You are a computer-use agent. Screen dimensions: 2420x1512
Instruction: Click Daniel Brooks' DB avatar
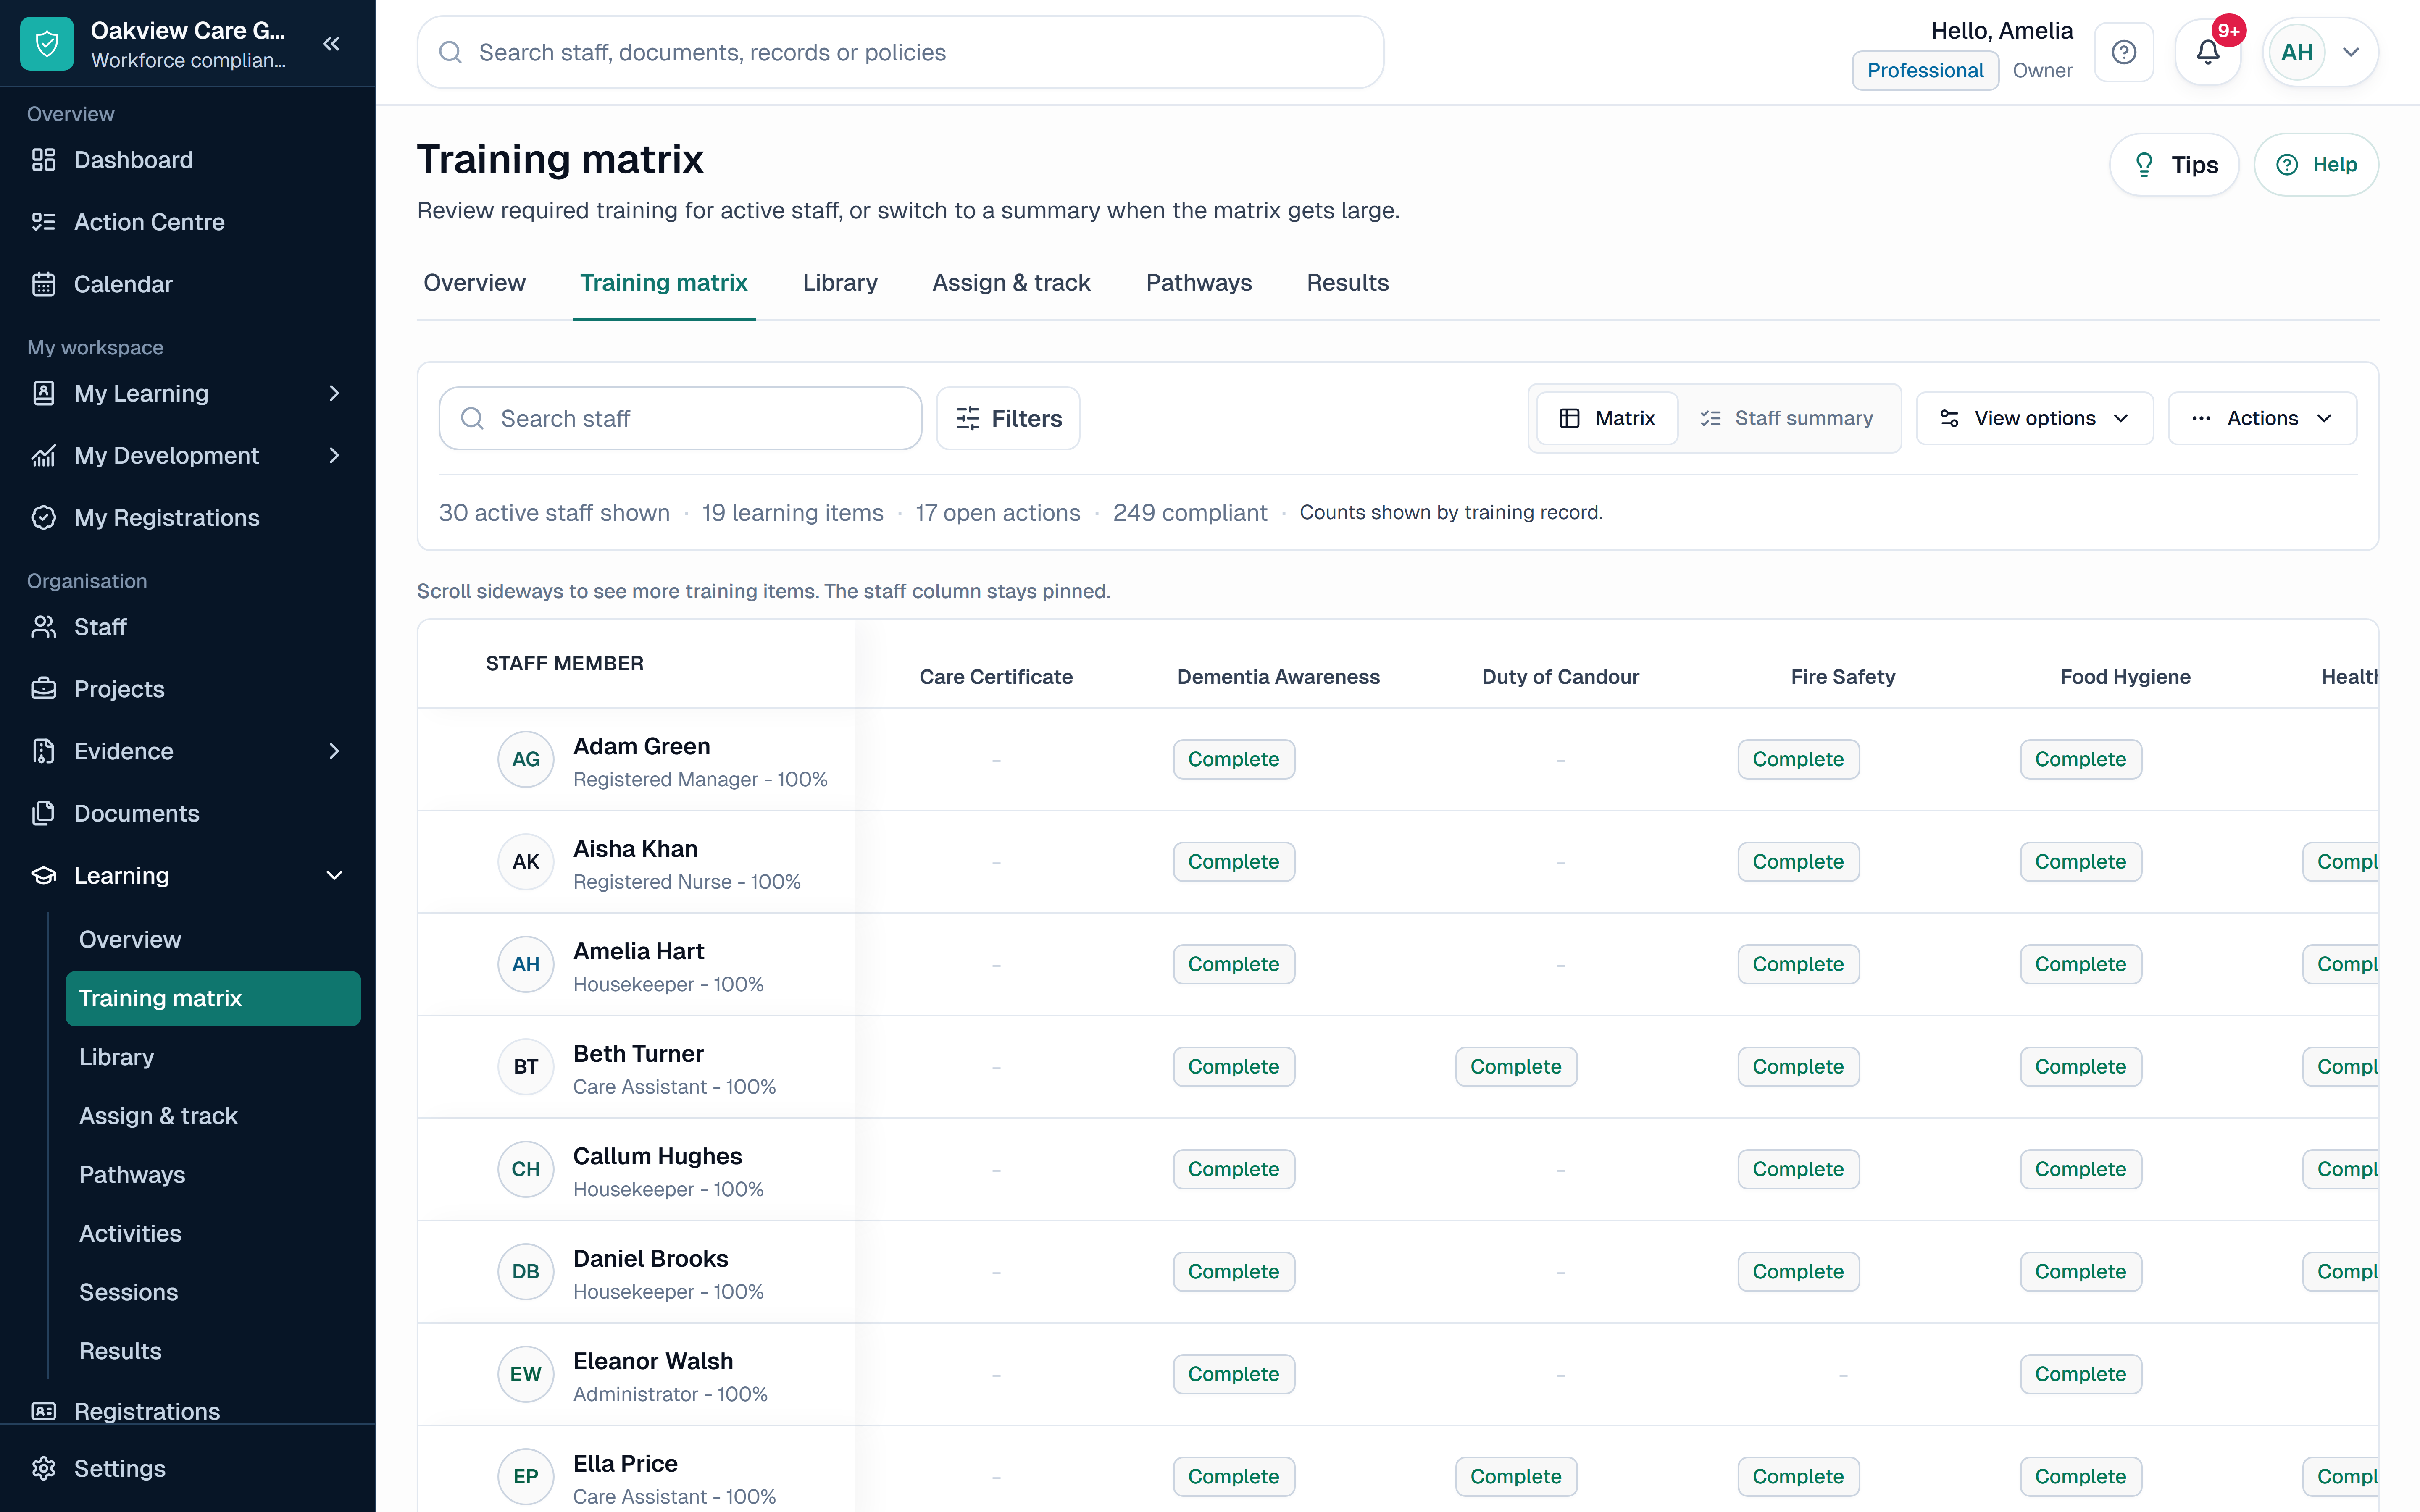pos(526,1272)
